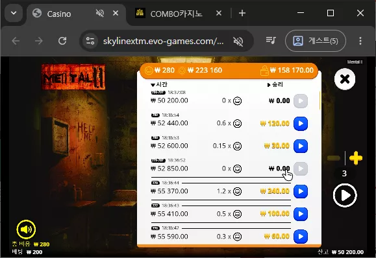Click the Mental II label at top right
Image resolution: width=376 pixels, height=258 pixels.
point(355,62)
